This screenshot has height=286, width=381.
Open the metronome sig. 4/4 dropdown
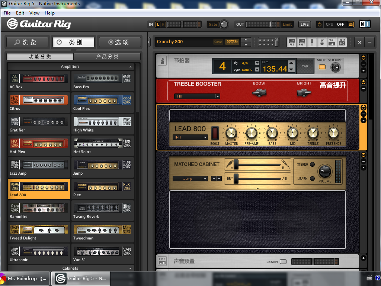(x=257, y=63)
